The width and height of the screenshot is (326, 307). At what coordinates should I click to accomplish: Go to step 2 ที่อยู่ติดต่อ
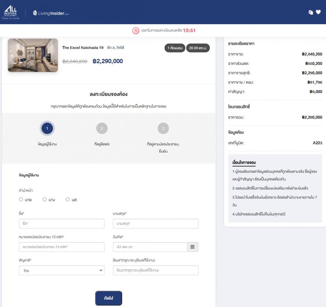(102, 128)
